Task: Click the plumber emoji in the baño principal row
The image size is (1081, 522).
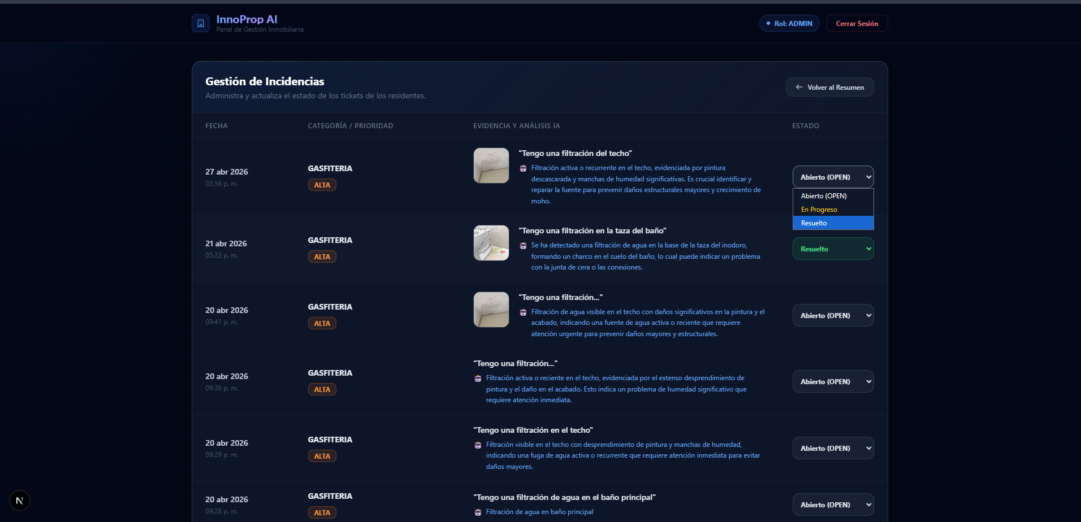Action: click(478, 512)
